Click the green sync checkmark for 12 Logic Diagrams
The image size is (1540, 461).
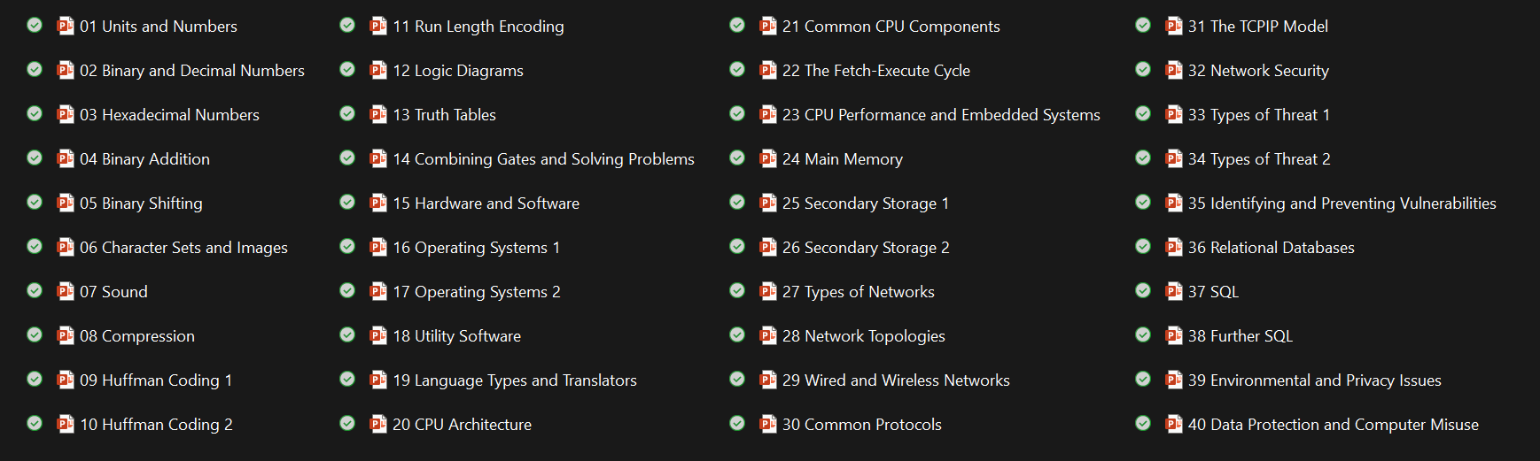(347, 69)
